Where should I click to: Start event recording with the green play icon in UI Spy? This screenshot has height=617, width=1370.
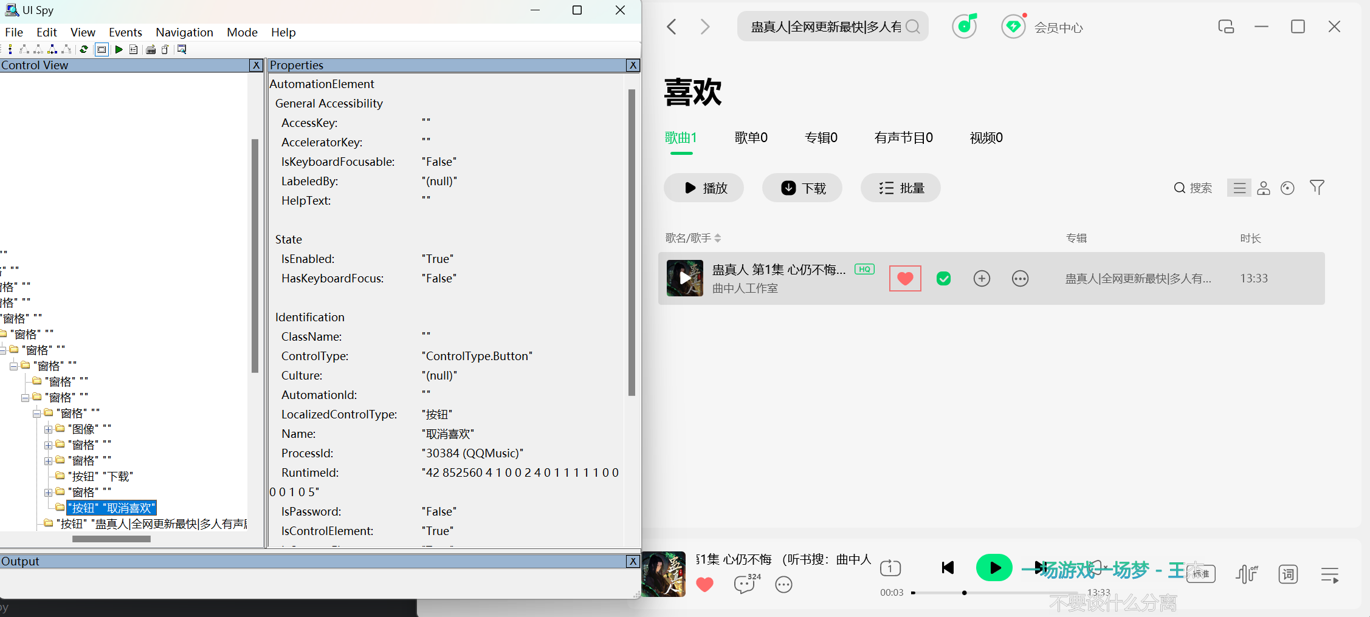(119, 49)
